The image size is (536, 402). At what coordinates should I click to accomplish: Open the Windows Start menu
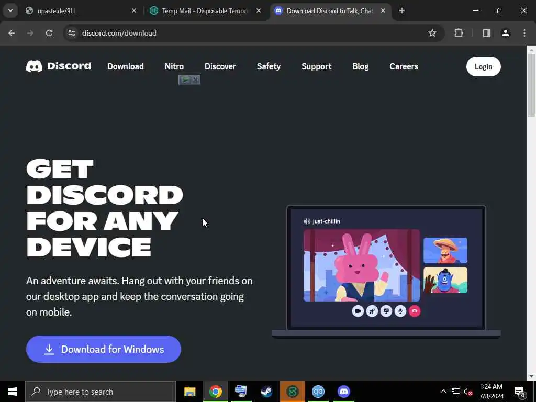pos(13,392)
